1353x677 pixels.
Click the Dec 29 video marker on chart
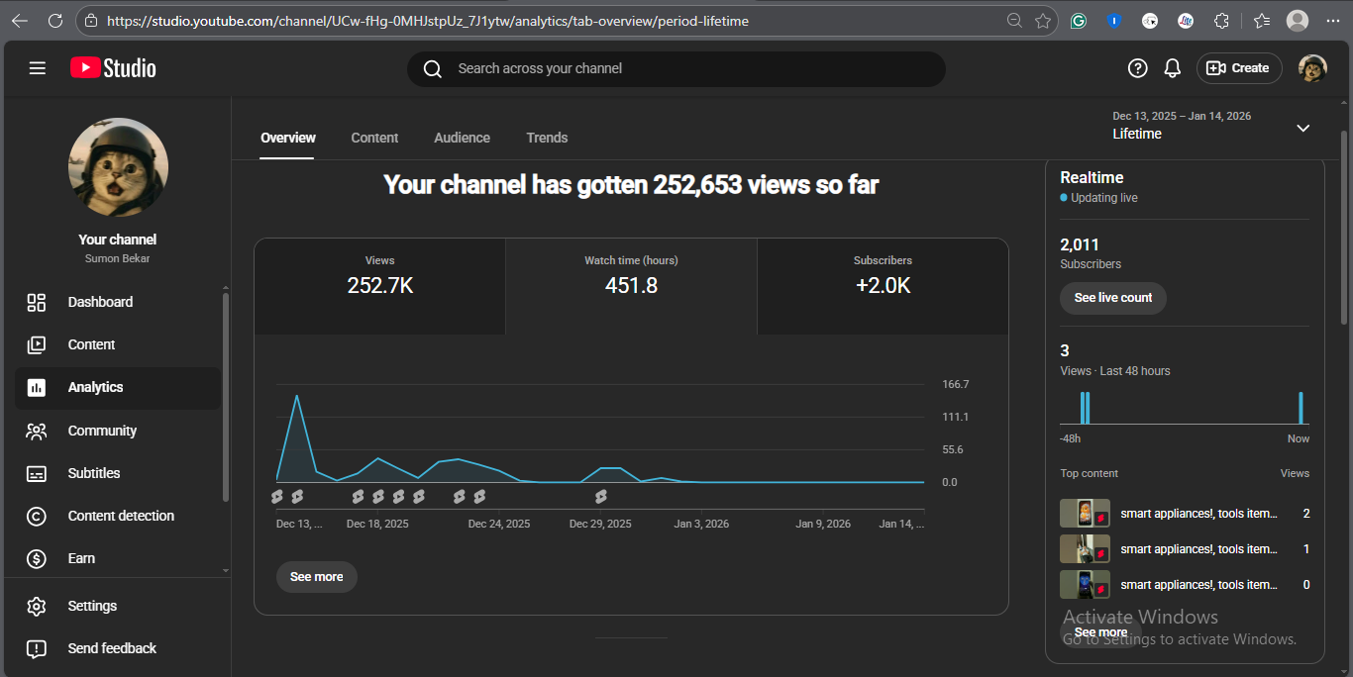(600, 497)
